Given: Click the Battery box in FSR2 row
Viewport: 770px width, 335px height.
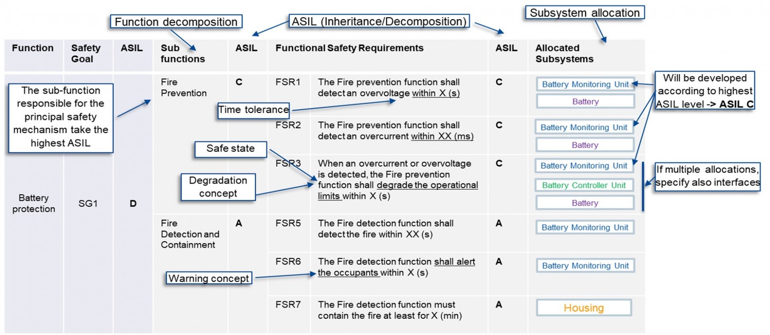Looking at the screenshot, I should tap(585, 145).
